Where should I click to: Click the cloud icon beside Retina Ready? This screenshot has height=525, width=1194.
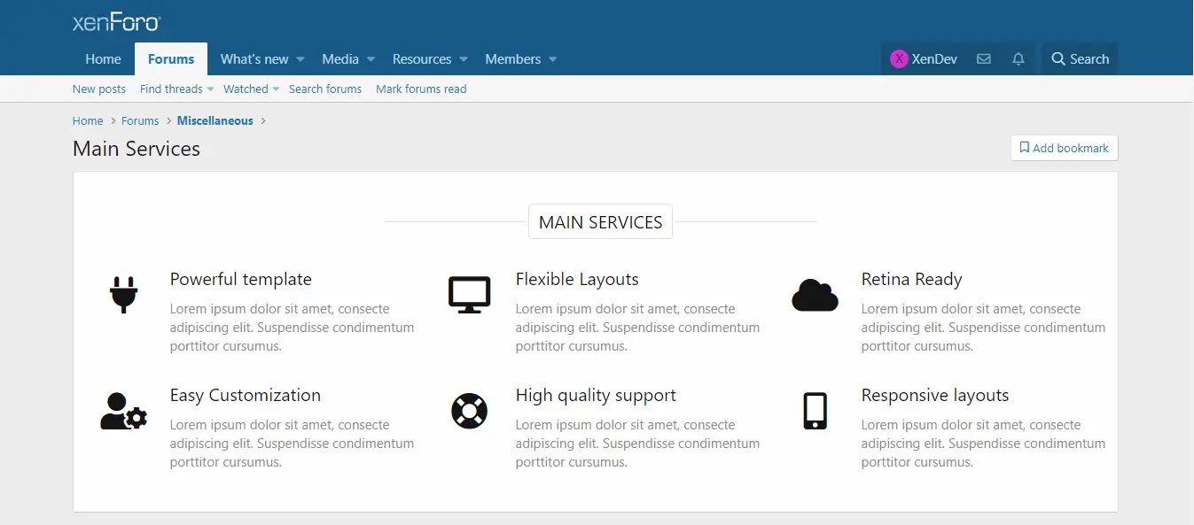[x=815, y=295]
